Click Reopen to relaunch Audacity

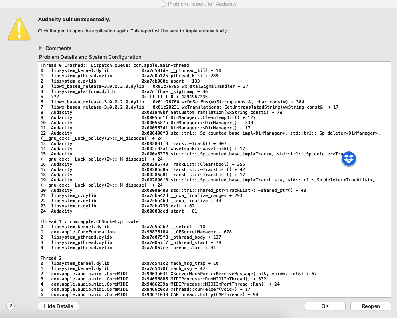click(x=371, y=306)
